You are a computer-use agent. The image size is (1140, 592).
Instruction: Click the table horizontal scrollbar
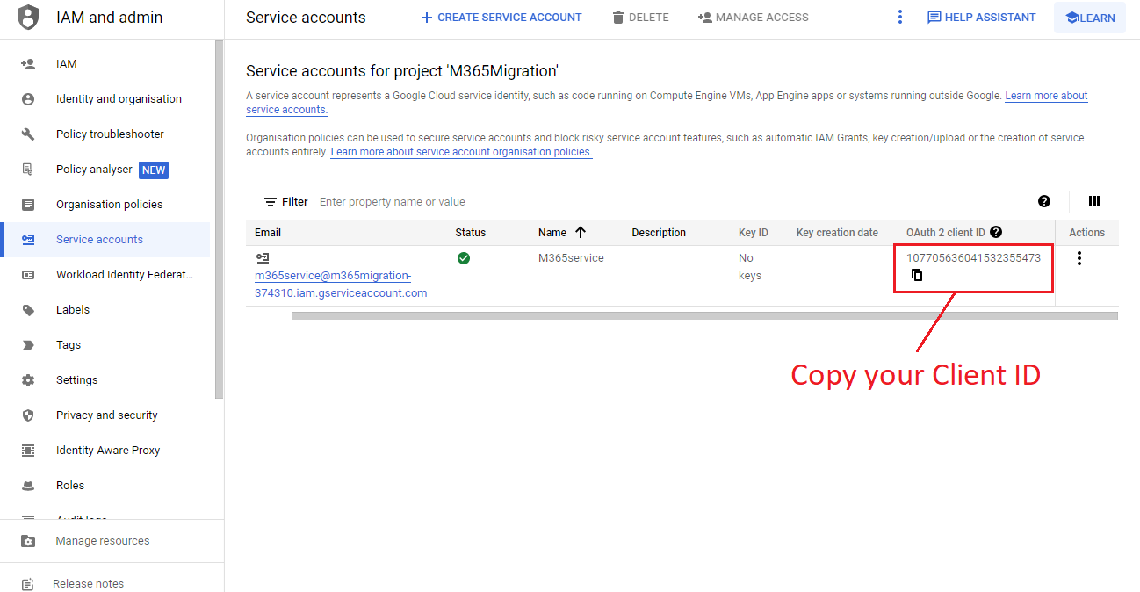pos(704,315)
